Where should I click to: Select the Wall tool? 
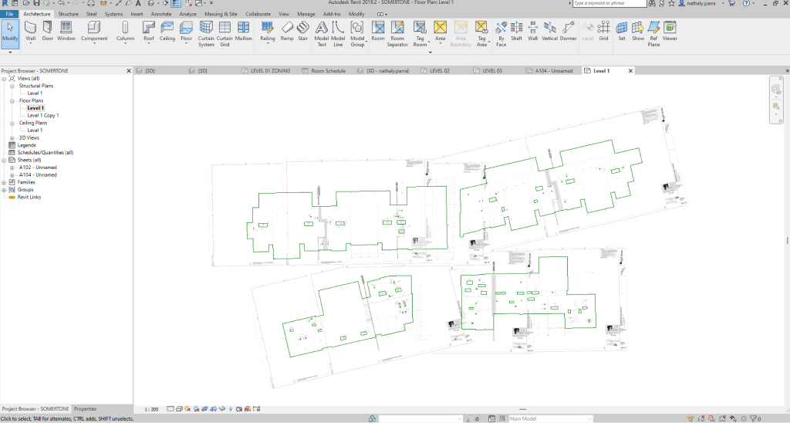(31, 31)
